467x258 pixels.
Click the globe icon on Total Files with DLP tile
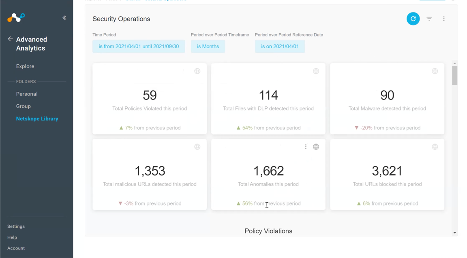tap(316, 71)
